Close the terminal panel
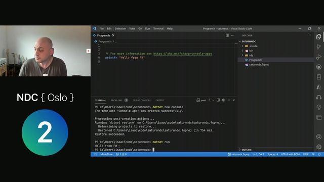This screenshot has width=324, height=182. coord(234,100)
